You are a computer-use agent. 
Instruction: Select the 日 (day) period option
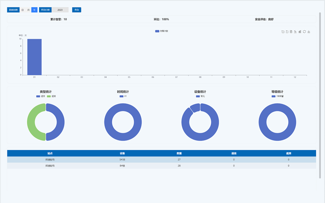tap(23, 10)
